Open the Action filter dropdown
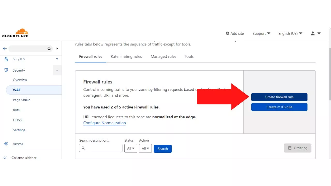331x186 pixels. (145, 148)
